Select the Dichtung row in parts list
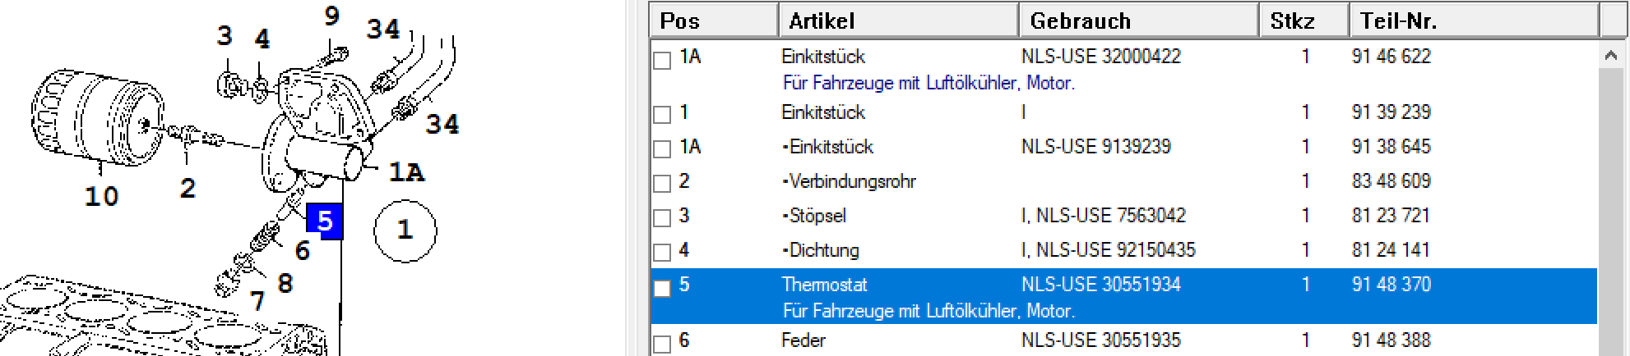 coord(1123,250)
